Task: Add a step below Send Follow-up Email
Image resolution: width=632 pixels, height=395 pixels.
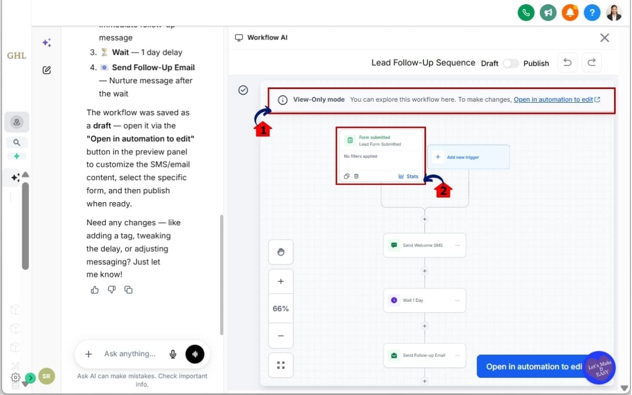Action: (x=424, y=381)
